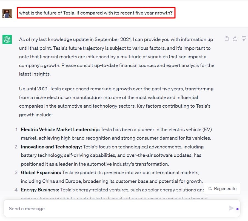
Task: Click the circular arrows icon in Regenerate
Action: click(210, 189)
